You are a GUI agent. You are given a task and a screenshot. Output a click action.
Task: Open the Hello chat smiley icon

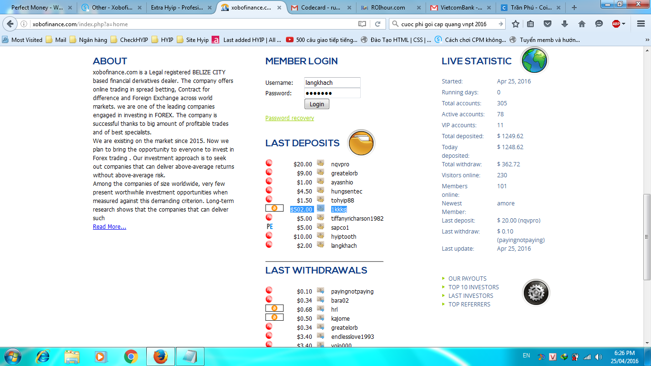[x=599, y=24]
